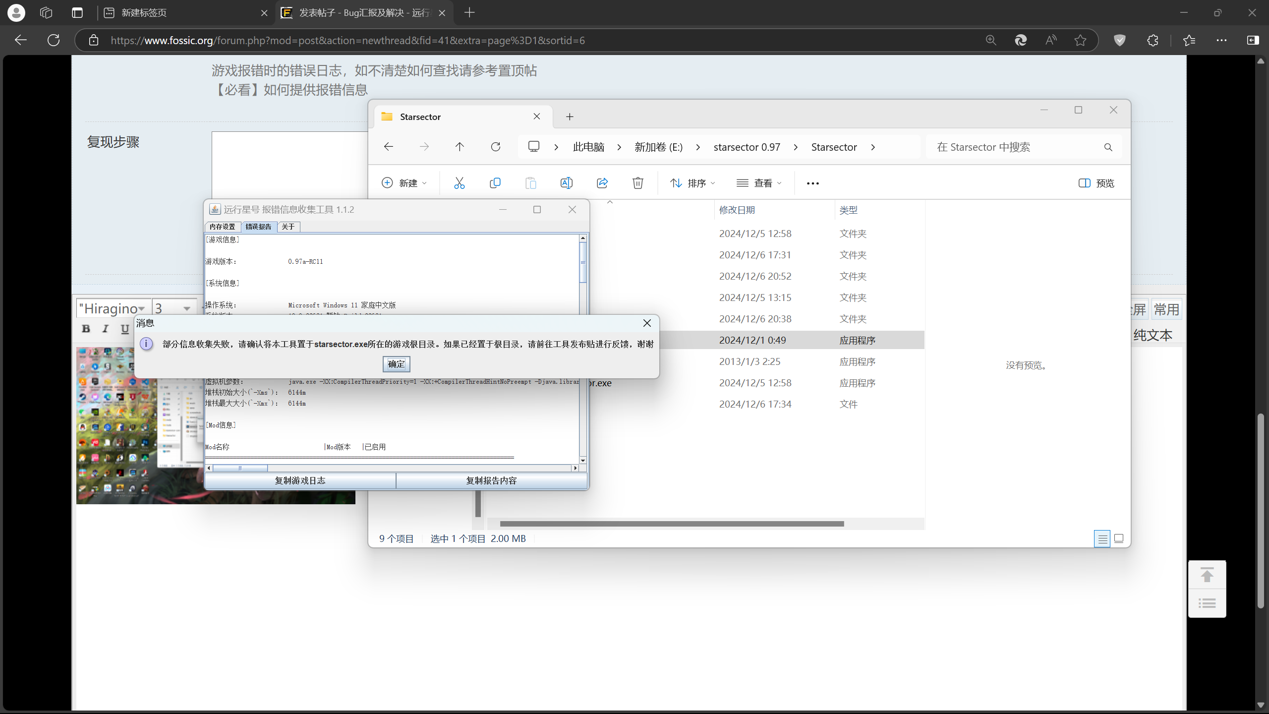Click the rename icon in Explorer toolbar
The width and height of the screenshot is (1269, 714).
[x=566, y=183]
